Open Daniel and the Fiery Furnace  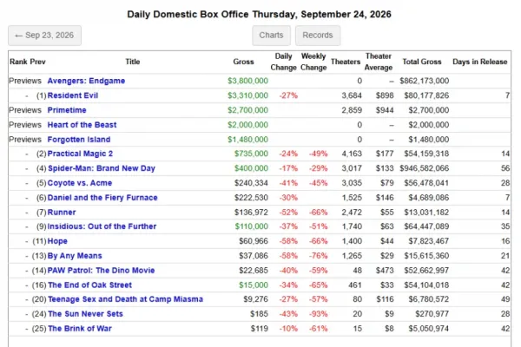(x=102, y=198)
